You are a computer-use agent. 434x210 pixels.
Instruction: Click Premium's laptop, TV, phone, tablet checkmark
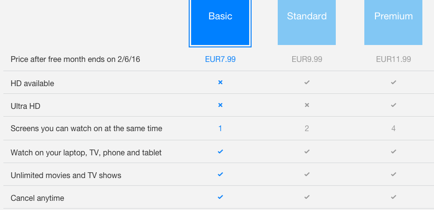coord(393,152)
